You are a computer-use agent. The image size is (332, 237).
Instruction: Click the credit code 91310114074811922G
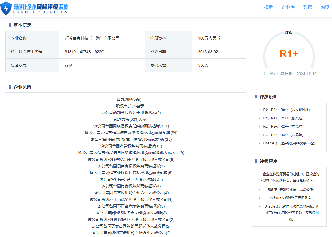tap(84, 52)
